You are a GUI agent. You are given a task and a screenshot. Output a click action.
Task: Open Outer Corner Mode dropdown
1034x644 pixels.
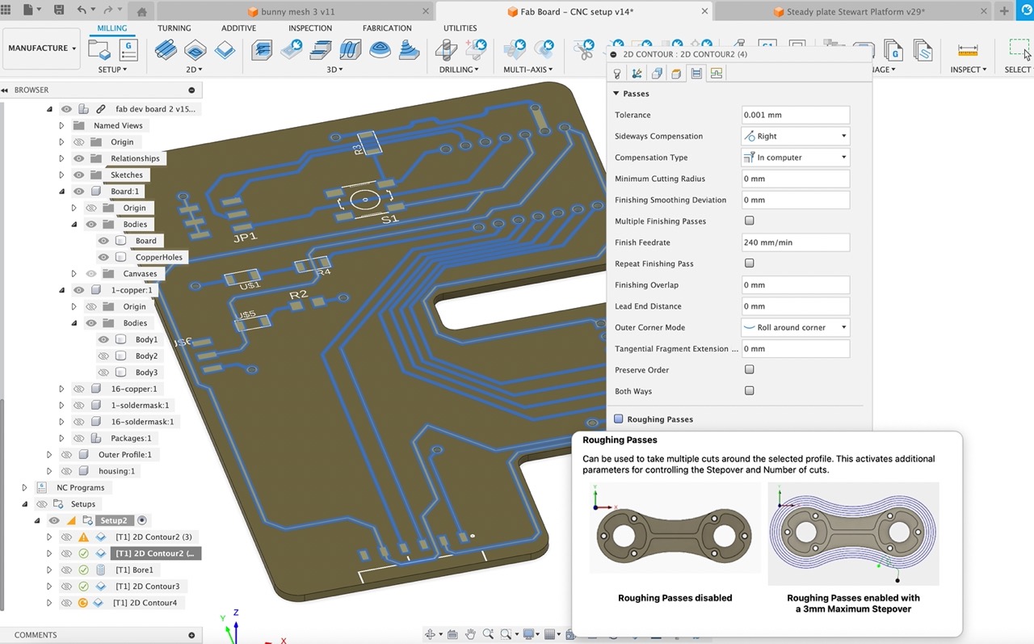pyautogui.click(x=795, y=327)
